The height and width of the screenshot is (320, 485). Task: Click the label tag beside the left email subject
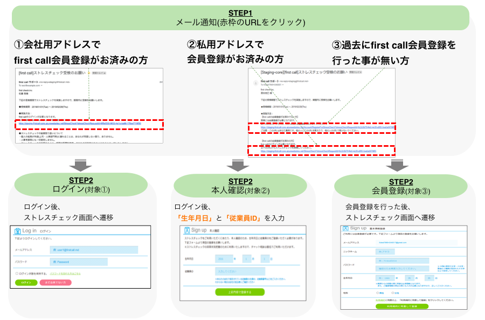[99, 73]
